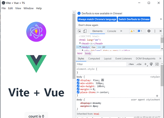Open the View menu

point(18,8)
